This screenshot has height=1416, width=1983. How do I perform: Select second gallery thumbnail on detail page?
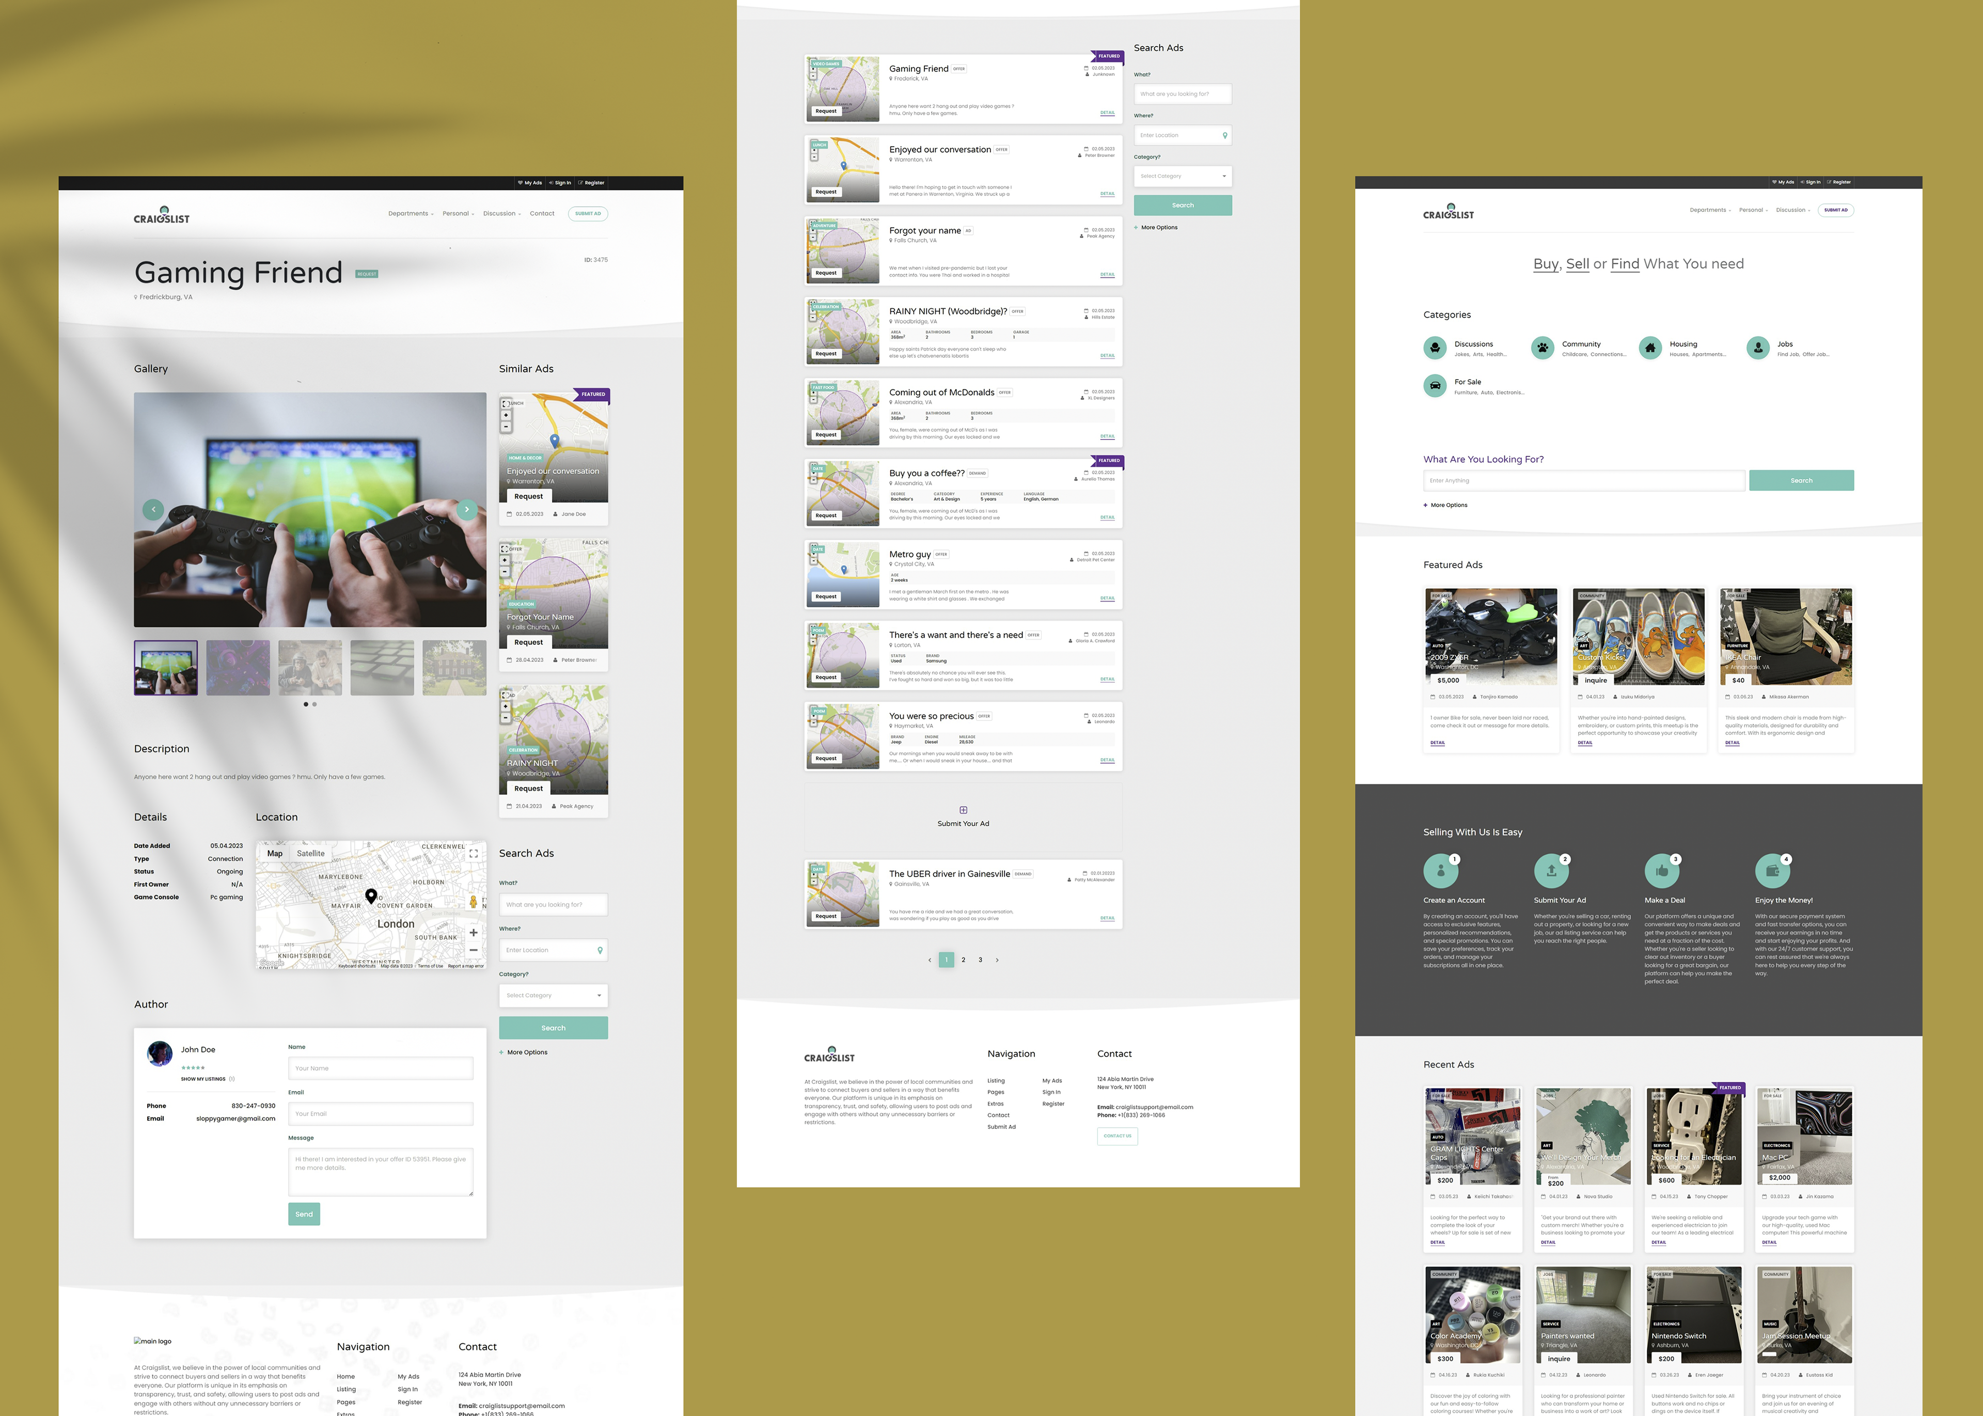[x=238, y=668]
